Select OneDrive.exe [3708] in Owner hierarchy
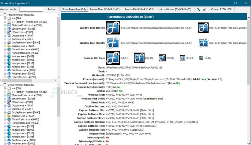251x145 pixels. pyautogui.click(x=23, y=140)
